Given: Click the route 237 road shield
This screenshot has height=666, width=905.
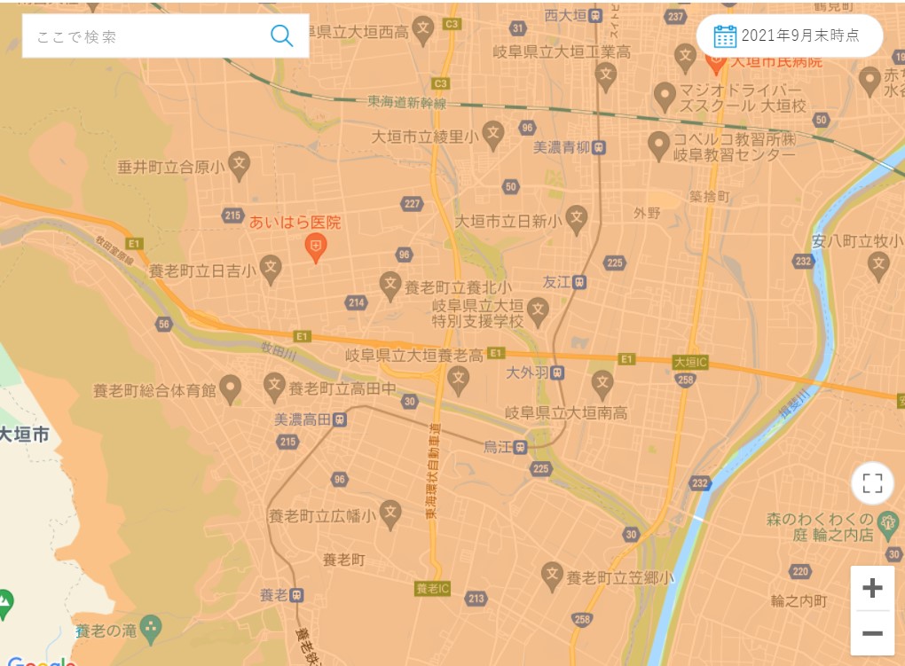Looking at the screenshot, I should coord(675,16).
